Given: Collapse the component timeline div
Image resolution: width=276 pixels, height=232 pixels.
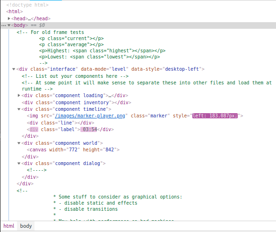Looking at the screenshot, I should [x=19, y=109].
